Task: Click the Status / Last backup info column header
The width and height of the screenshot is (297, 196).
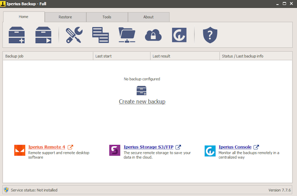Action: (256, 56)
